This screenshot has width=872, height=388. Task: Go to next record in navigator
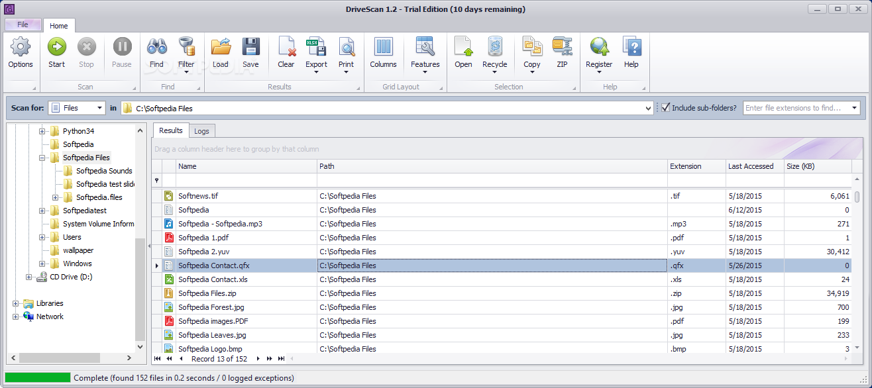point(258,359)
